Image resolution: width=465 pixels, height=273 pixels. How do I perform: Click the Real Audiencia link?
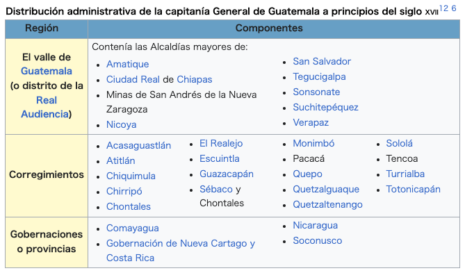pos(45,107)
